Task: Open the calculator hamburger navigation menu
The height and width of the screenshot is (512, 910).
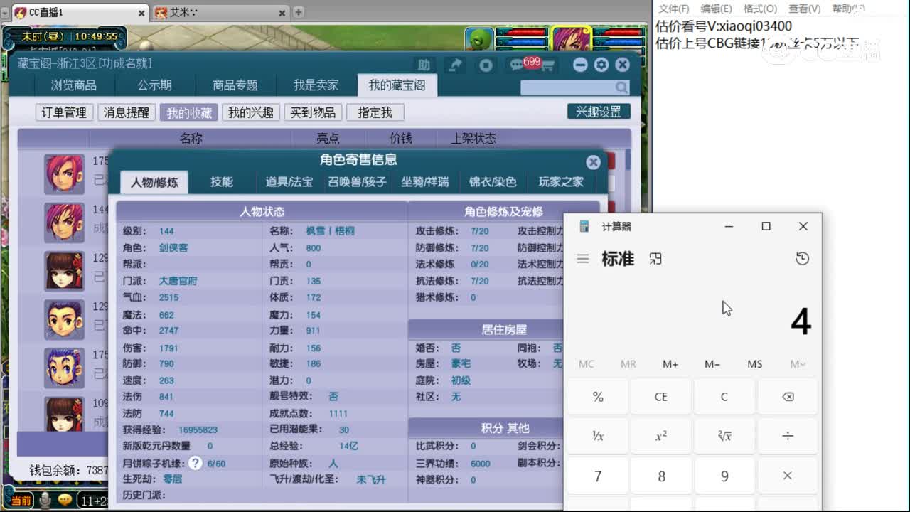Action: pyautogui.click(x=582, y=259)
